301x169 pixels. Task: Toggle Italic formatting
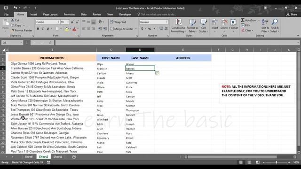43,29
